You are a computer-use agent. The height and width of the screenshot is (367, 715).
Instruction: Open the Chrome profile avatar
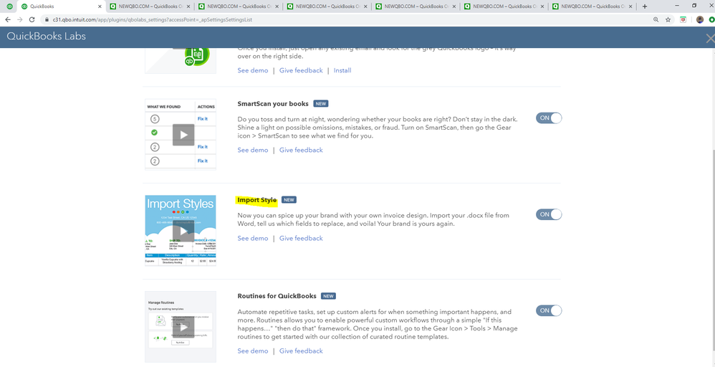pyautogui.click(x=700, y=19)
